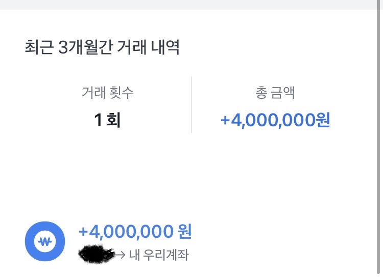Click the plus sign of the total amount

(225, 121)
